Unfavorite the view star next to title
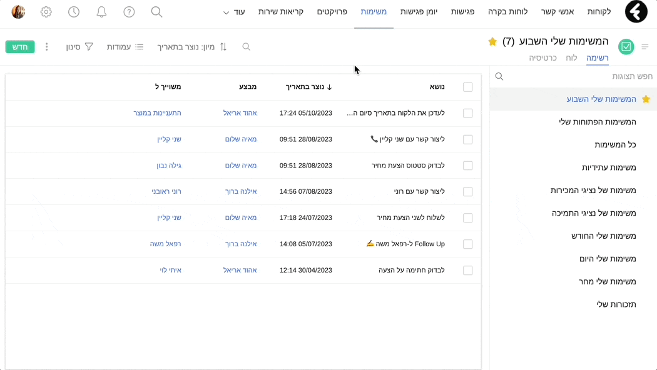The height and width of the screenshot is (370, 657). [x=492, y=41]
